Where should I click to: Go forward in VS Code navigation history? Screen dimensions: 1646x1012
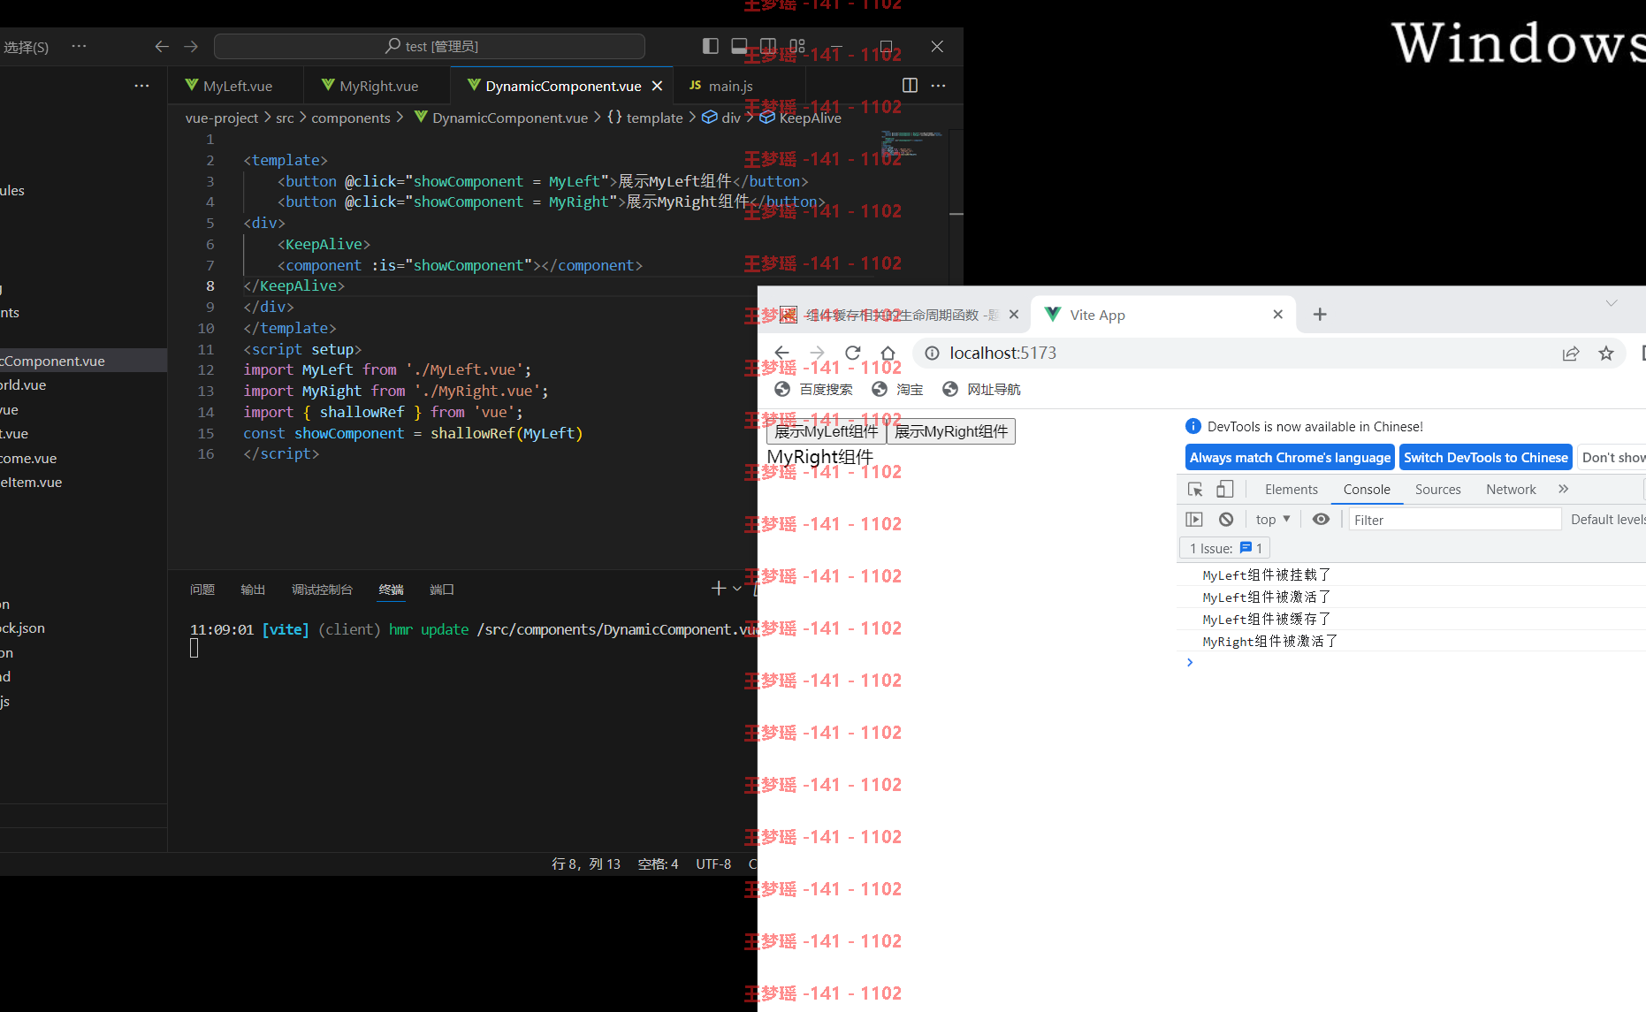click(191, 46)
